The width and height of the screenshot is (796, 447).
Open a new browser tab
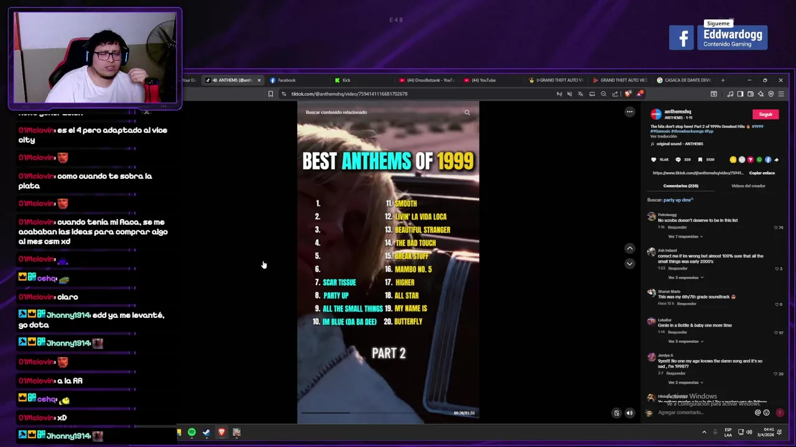click(723, 80)
